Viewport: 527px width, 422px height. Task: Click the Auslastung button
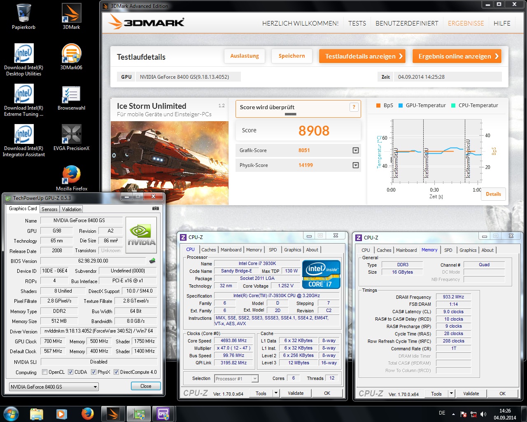(x=245, y=56)
